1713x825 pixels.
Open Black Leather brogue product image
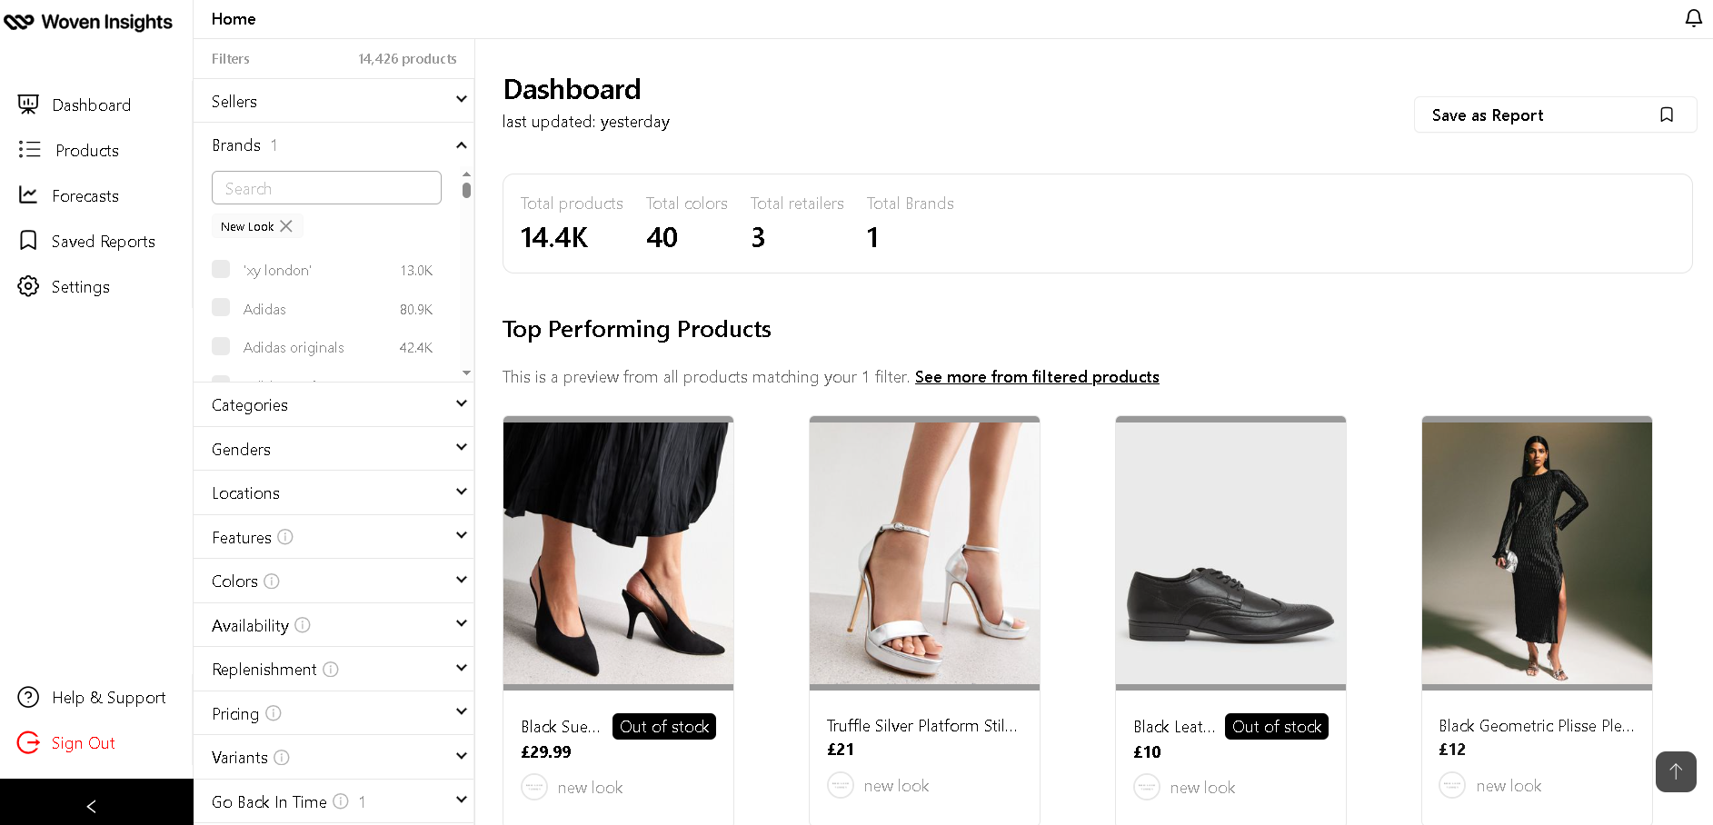(x=1230, y=553)
